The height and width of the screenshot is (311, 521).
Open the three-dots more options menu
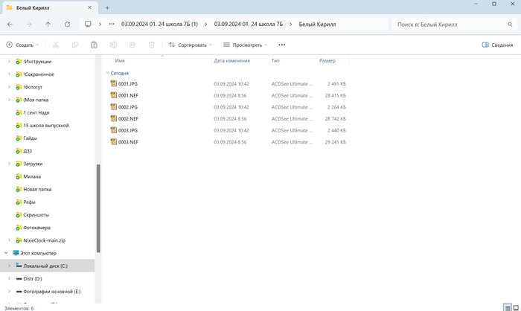click(281, 45)
